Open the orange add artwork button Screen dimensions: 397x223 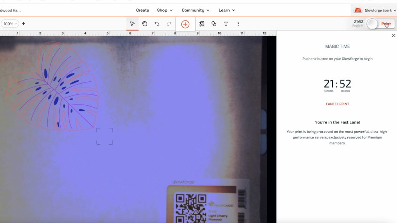point(185,24)
